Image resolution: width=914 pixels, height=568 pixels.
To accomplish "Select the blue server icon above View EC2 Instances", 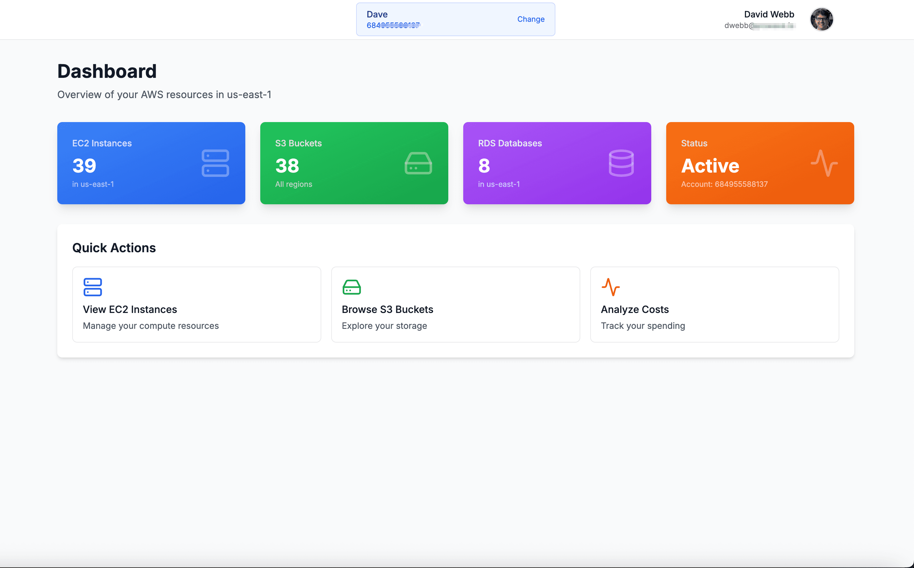I will [92, 287].
